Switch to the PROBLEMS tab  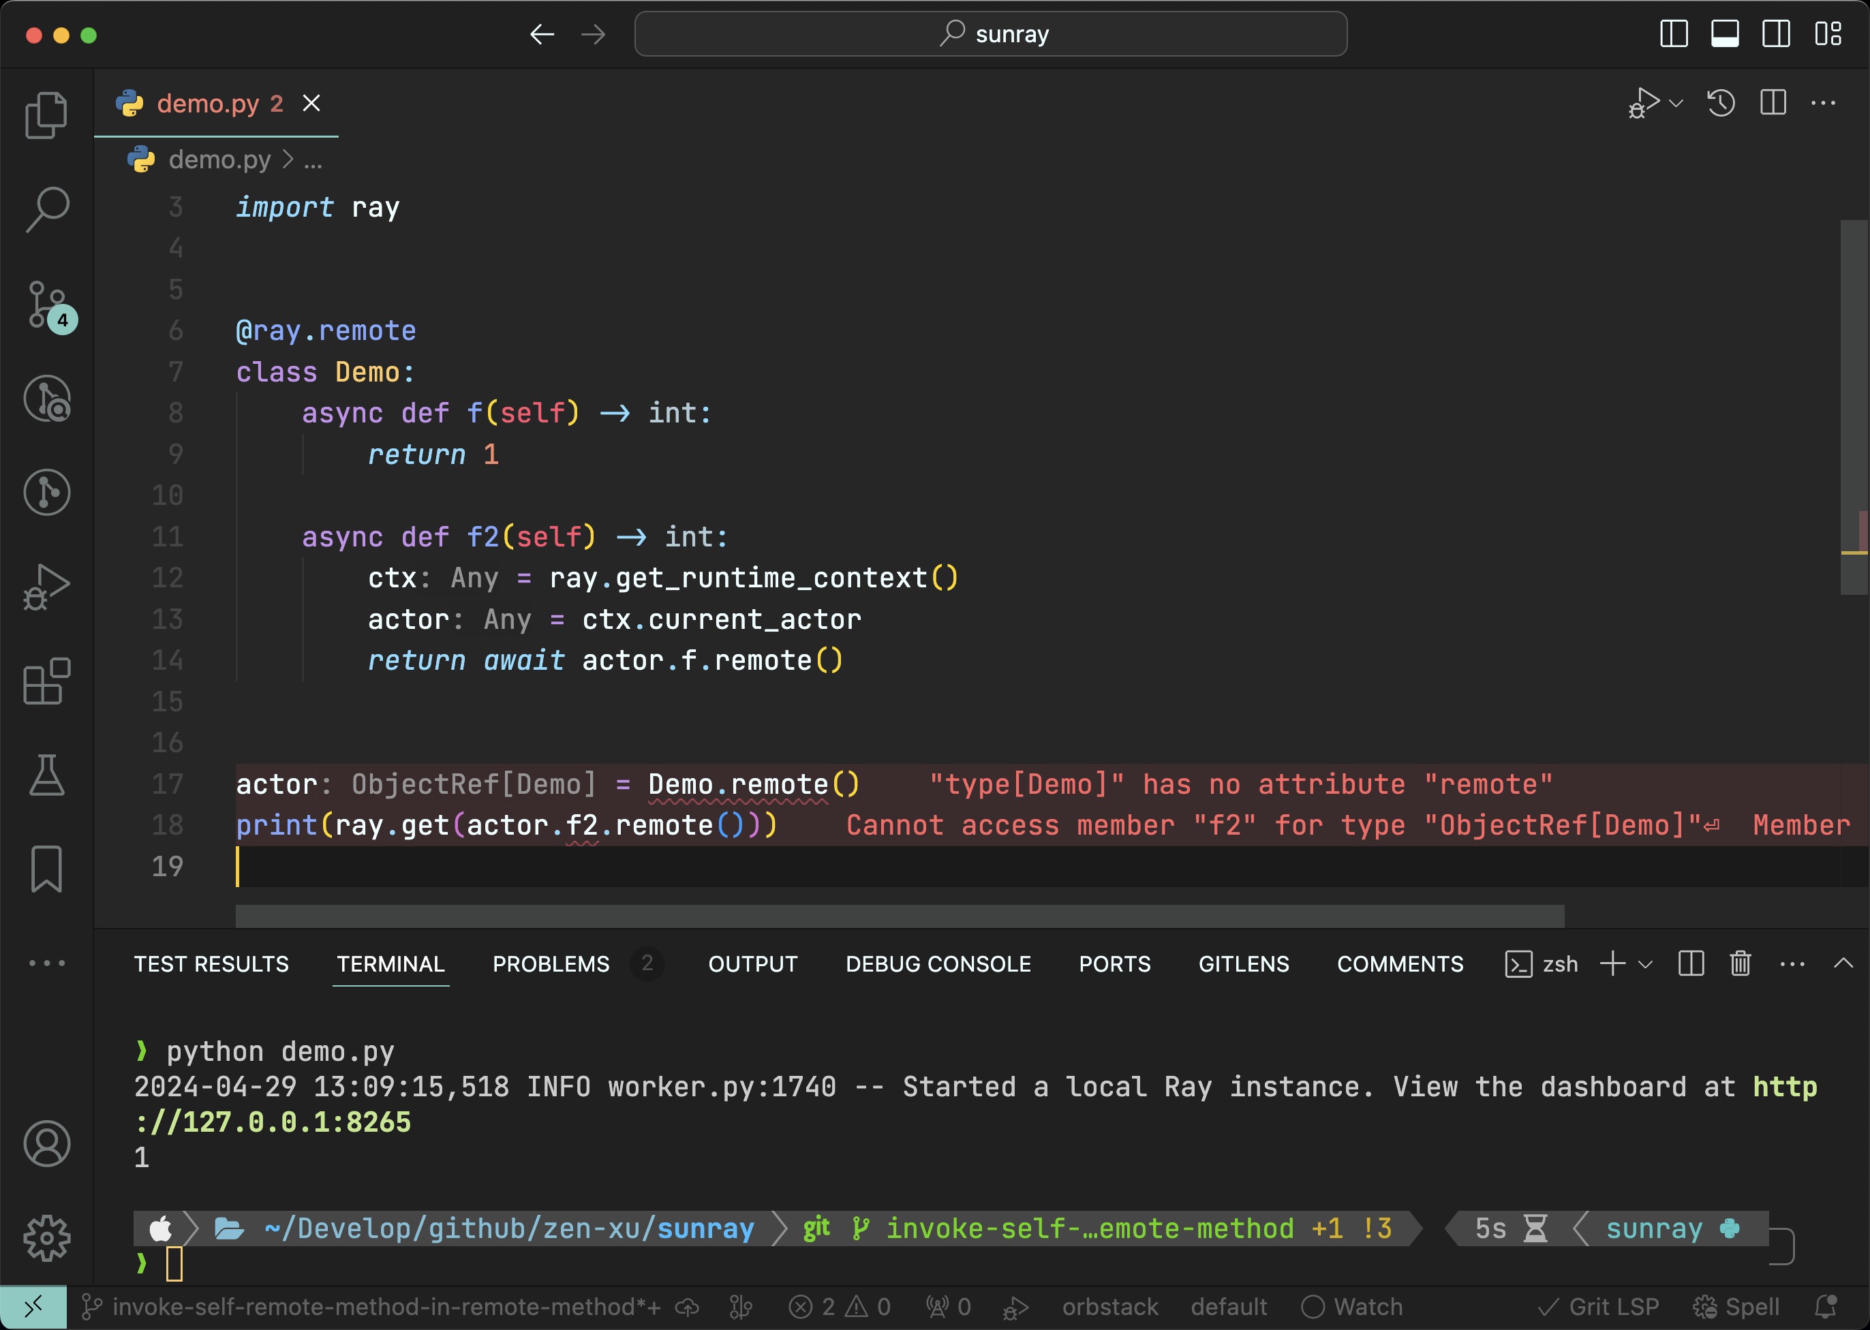pos(551,964)
